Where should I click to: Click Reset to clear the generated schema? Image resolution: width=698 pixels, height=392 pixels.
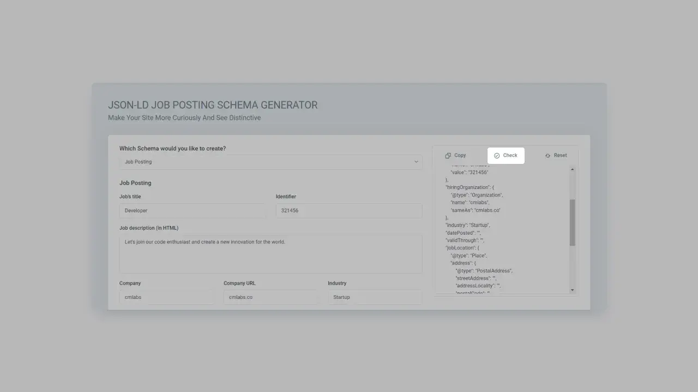[556, 155]
